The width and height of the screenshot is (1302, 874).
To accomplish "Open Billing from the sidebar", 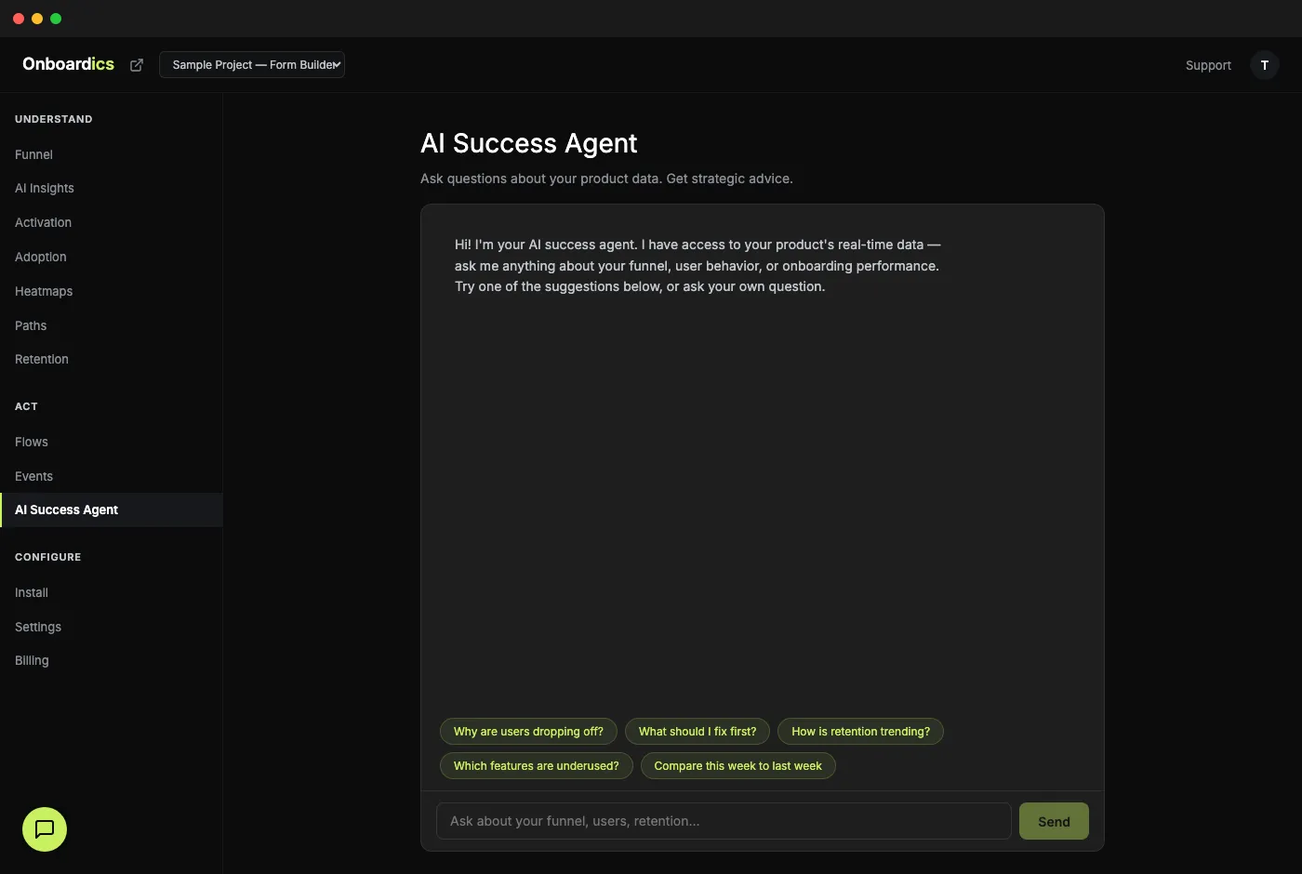I will coord(31,660).
